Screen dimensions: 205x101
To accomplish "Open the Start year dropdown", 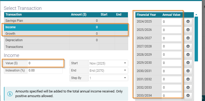I will click(x=108, y=63).
